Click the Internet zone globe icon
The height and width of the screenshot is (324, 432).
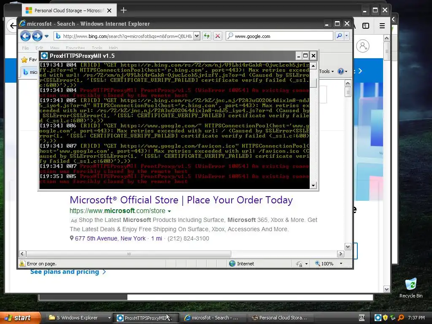point(232,264)
